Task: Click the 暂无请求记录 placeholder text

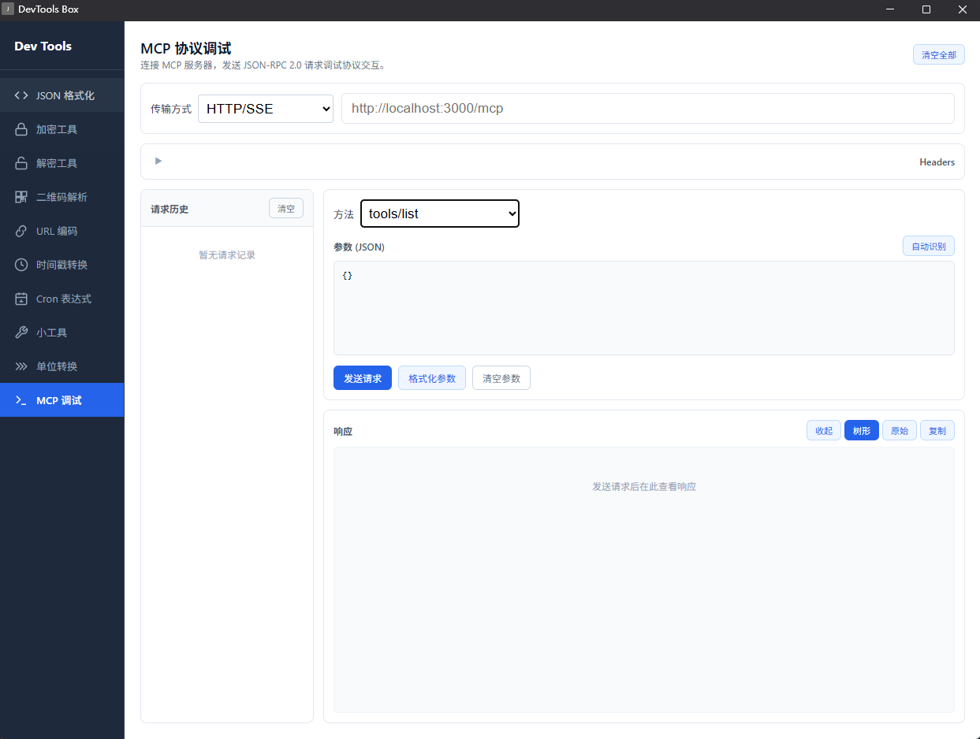Action: 227,255
